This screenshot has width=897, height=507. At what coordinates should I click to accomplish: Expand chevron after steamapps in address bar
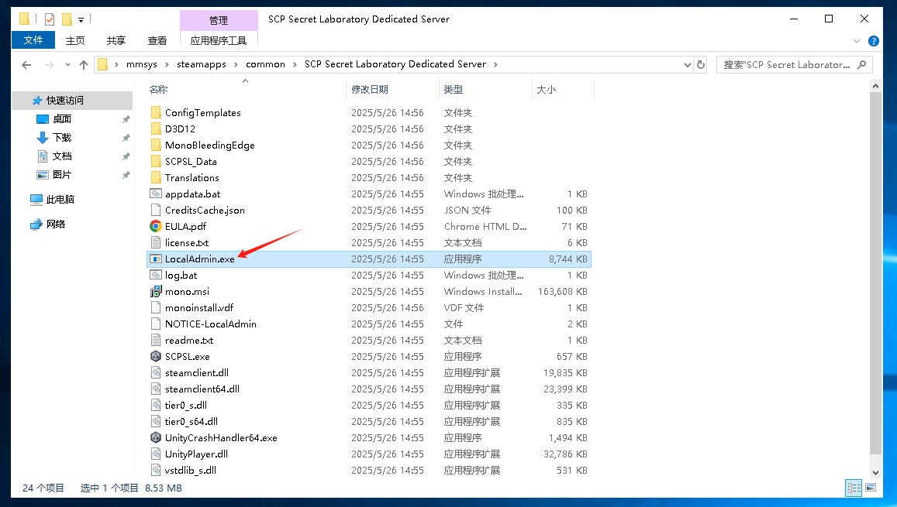coord(236,64)
